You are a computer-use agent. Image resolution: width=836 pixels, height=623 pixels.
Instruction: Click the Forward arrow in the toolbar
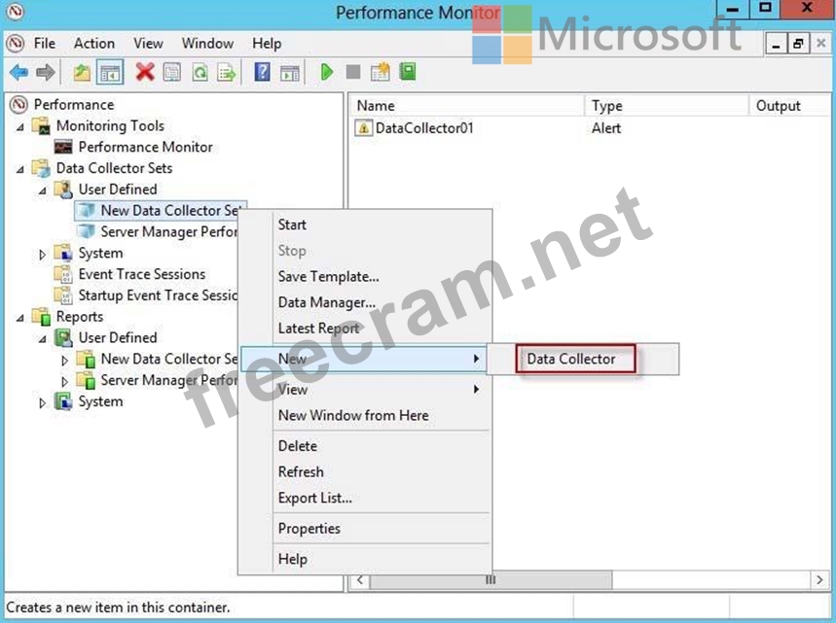[46, 72]
